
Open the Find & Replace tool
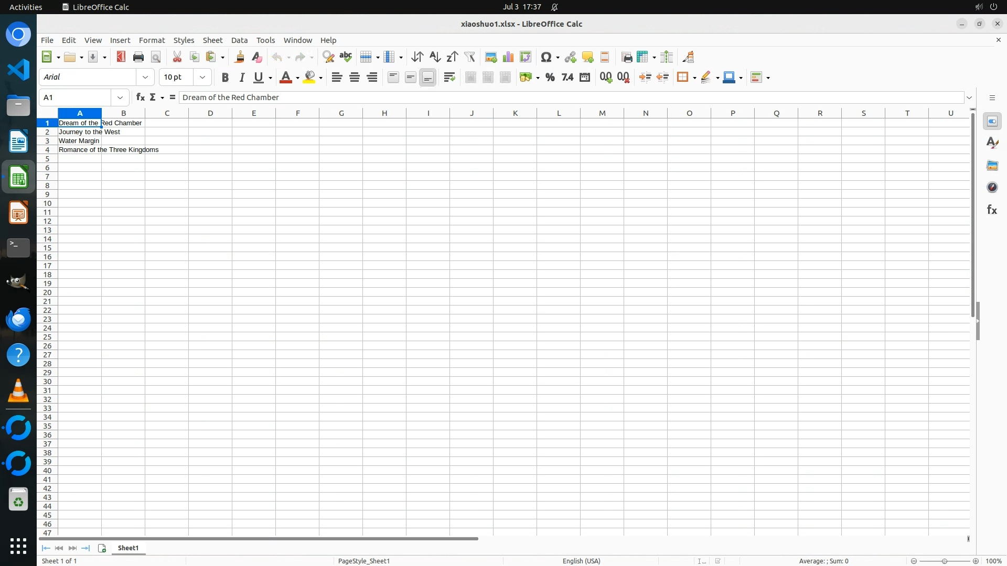328,57
